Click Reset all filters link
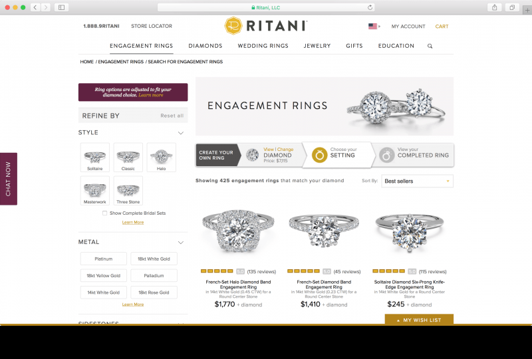The width and height of the screenshot is (532, 359). (x=172, y=116)
